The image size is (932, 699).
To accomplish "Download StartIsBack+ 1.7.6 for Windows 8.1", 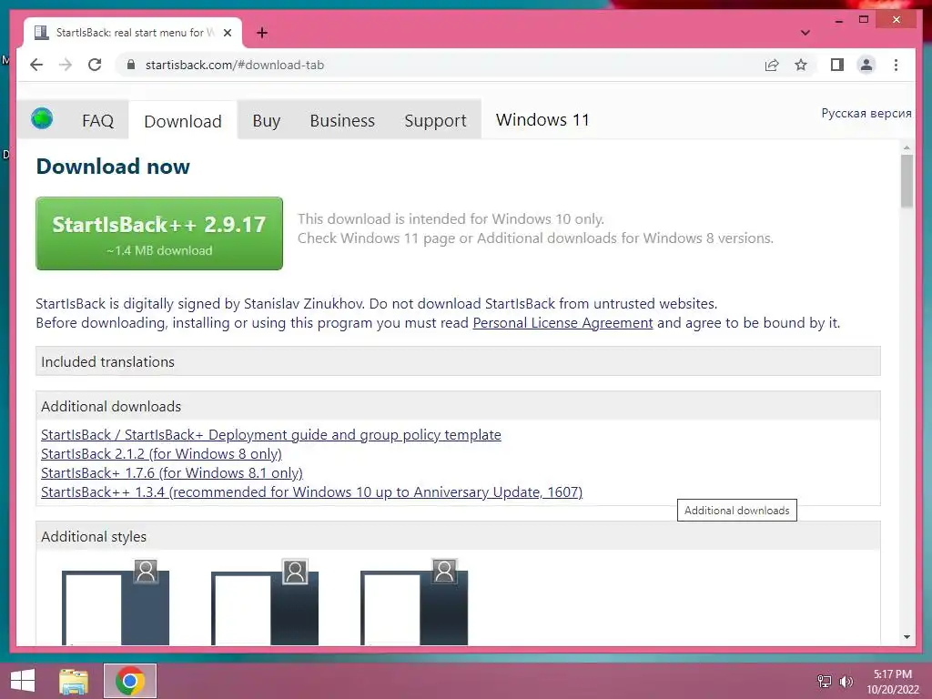I will (x=172, y=472).
